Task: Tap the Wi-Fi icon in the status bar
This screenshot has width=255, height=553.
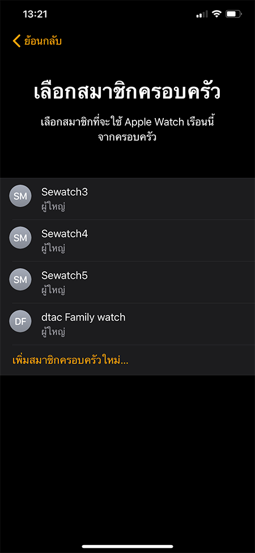Action: [x=216, y=14]
